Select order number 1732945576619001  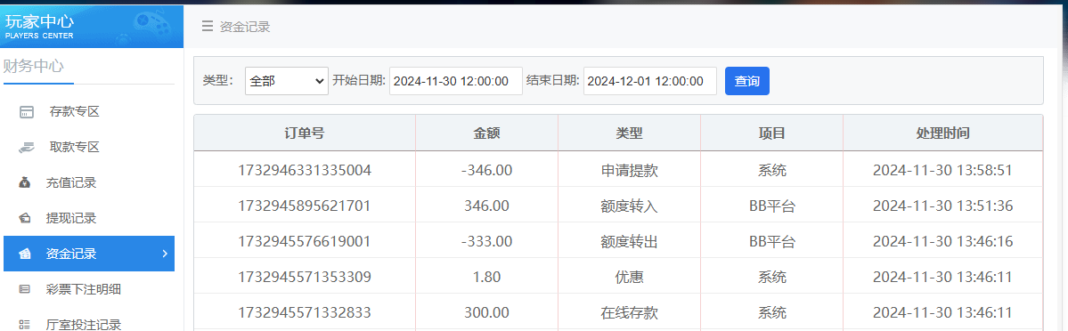tap(305, 241)
